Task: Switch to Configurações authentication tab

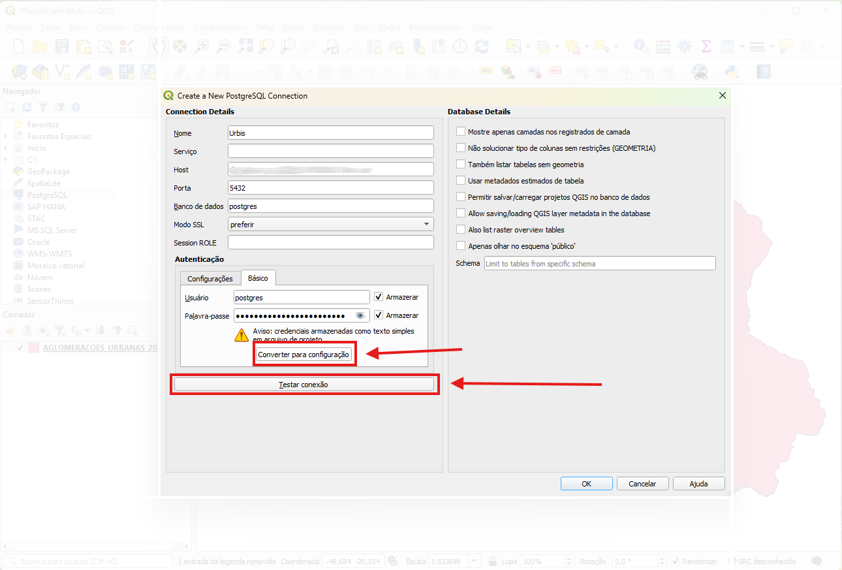Action: 210,279
